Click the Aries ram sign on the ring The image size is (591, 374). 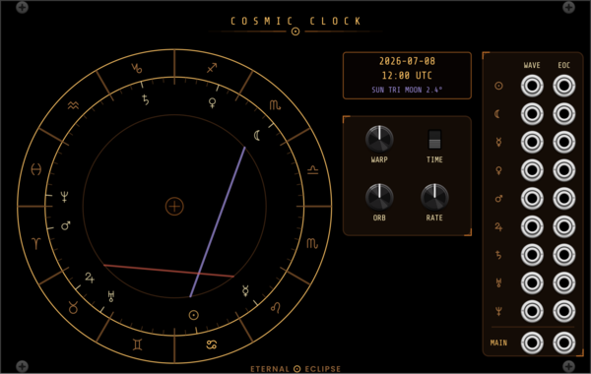(x=36, y=243)
